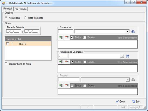Click the Natureza de Operação selected items list box
This screenshot has height=111, width=148.
pyautogui.click(x=98, y=68)
